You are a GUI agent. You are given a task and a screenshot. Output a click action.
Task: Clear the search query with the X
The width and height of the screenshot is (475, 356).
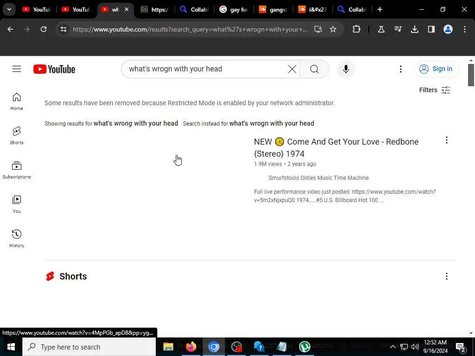[292, 69]
